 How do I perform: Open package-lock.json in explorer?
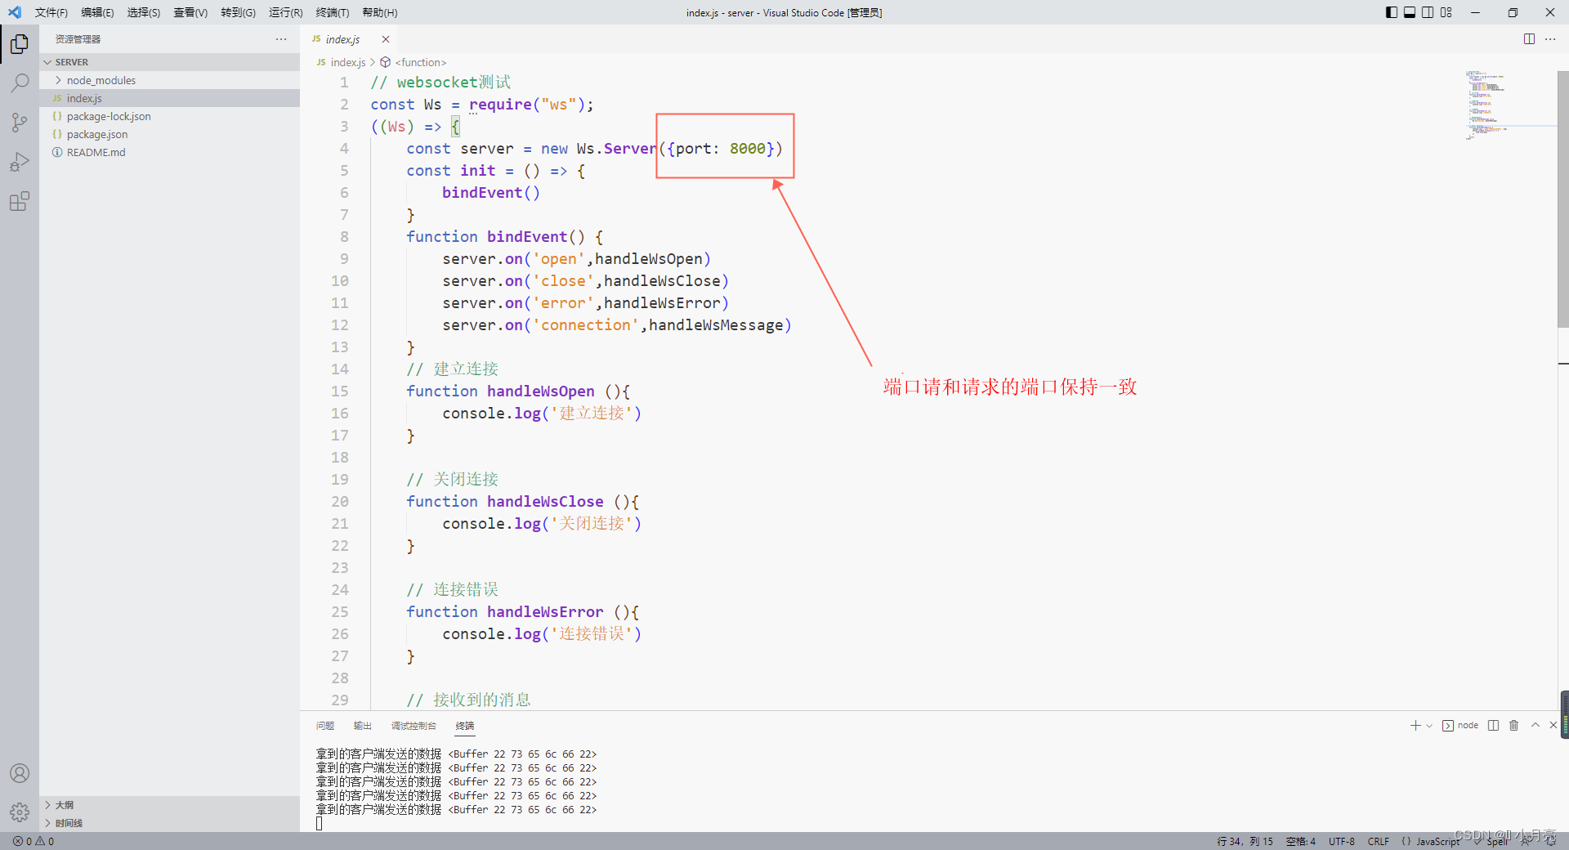pyautogui.click(x=170, y=116)
